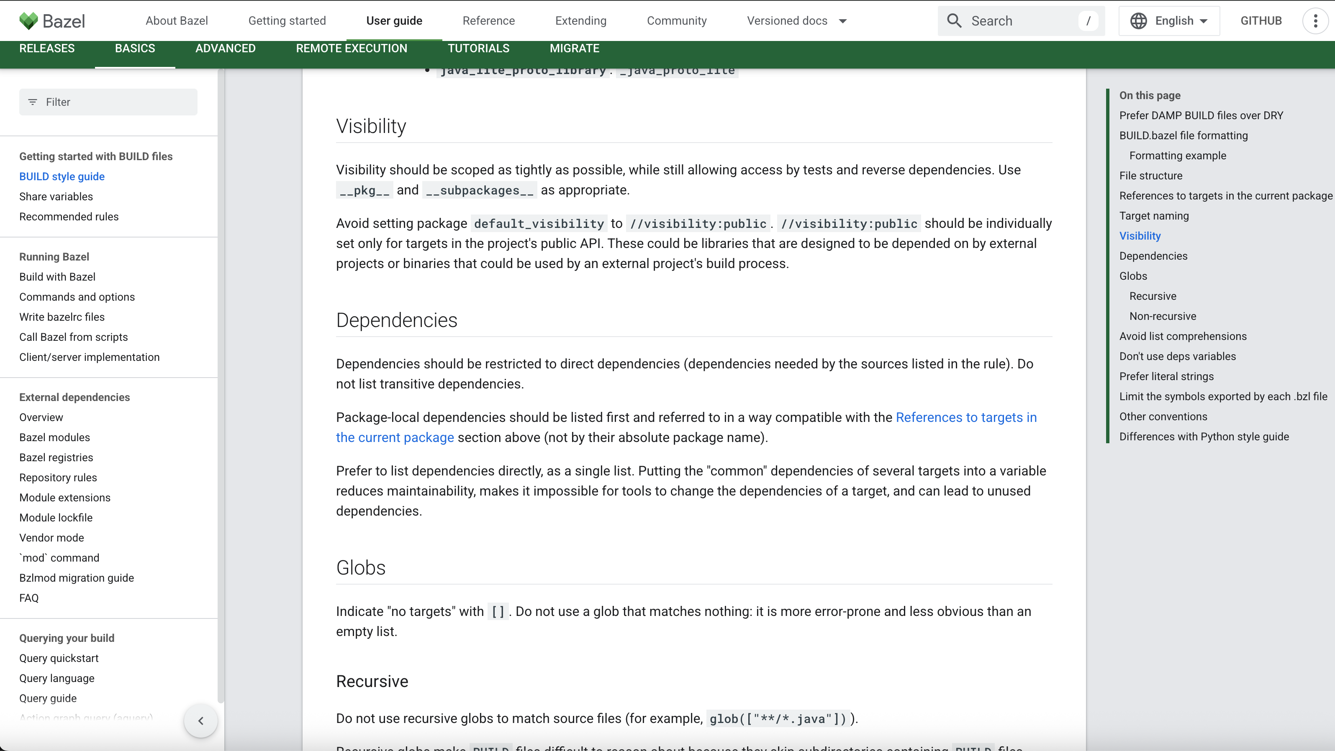This screenshot has height=751, width=1335.
Task: Open the TUTORIALS sub-tab
Action: 478,48
